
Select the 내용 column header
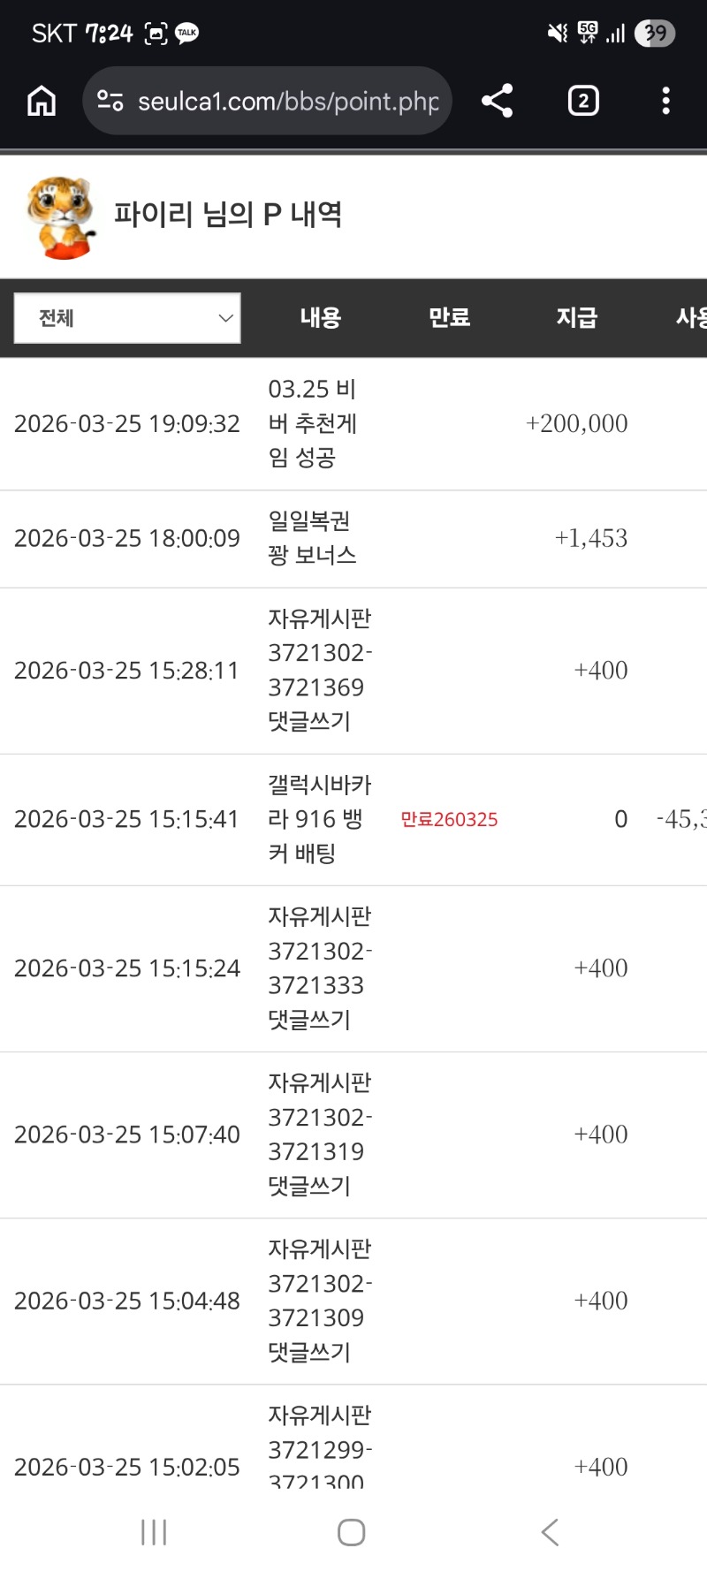pyautogui.click(x=320, y=317)
